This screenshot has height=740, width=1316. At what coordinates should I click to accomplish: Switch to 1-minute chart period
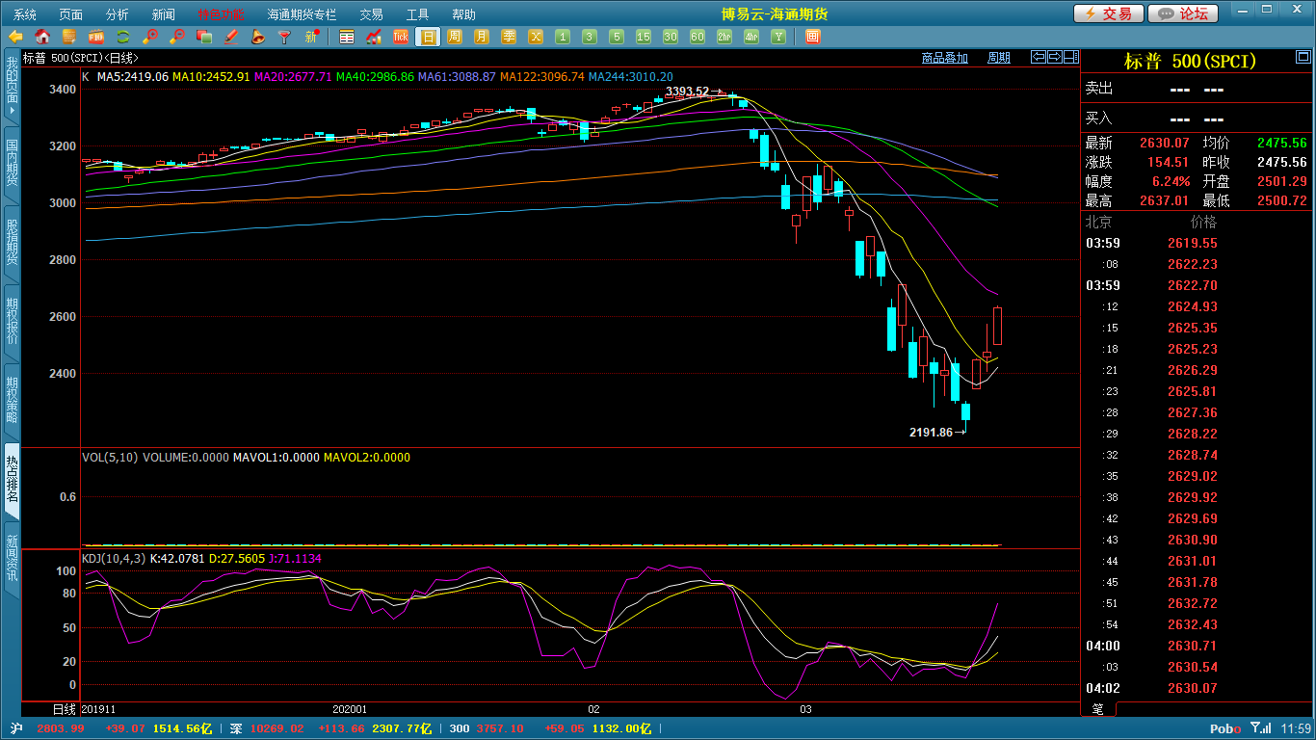[x=563, y=37]
